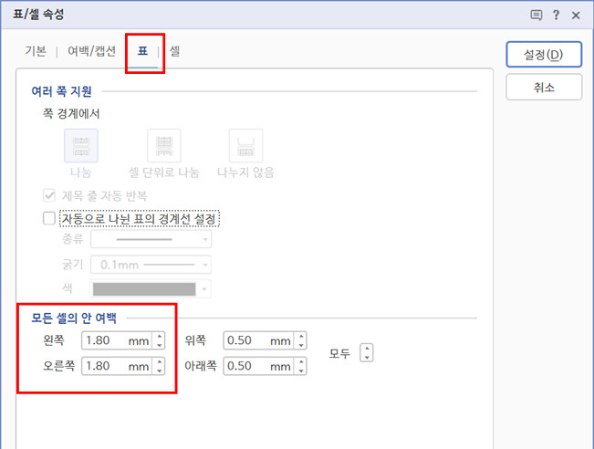This screenshot has width=594, height=449.
Task: Click the 모든 셀의 안 여백 heading
Action: 74,318
